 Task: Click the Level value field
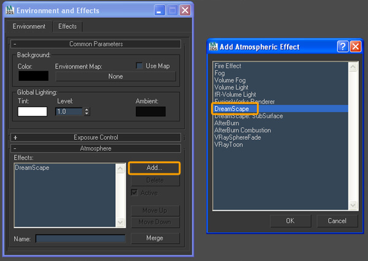[x=69, y=112]
